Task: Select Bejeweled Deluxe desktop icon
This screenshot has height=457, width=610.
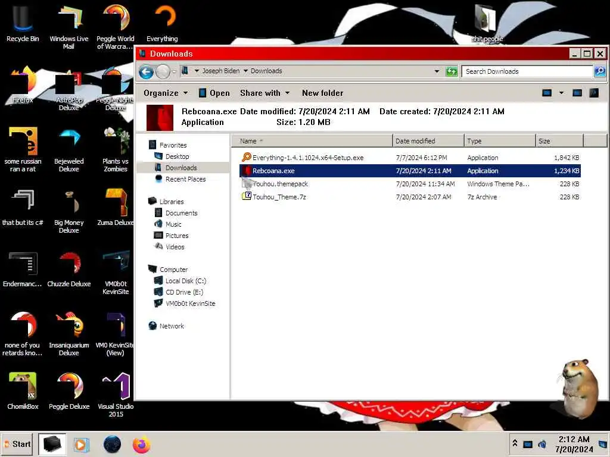Action: 69,149
